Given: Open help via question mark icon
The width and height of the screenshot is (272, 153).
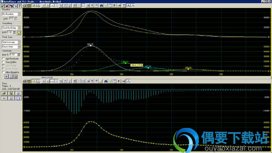Looking at the screenshot, I should (x=20, y=6).
